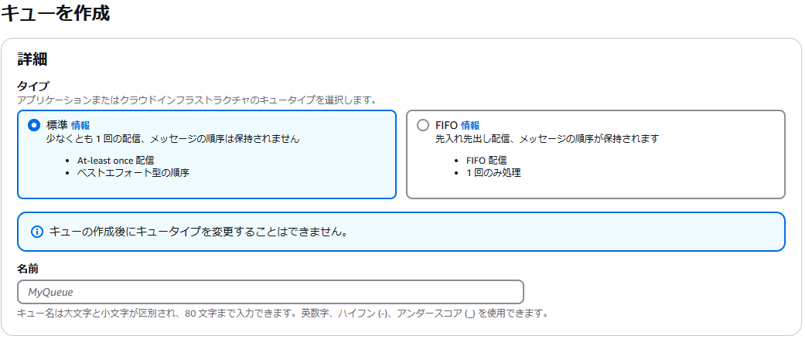The width and height of the screenshot is (805, 339).
Task: Click the タイプ field label
Action: coord(32,86)
